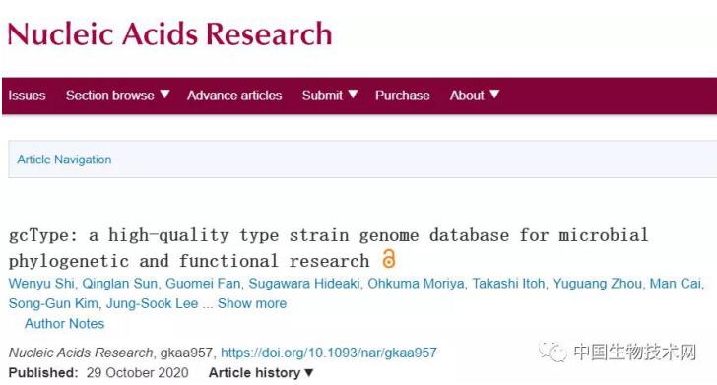Click the WeChat watermark logo icon
Viewport: 717px width, 385px height.
553,352
